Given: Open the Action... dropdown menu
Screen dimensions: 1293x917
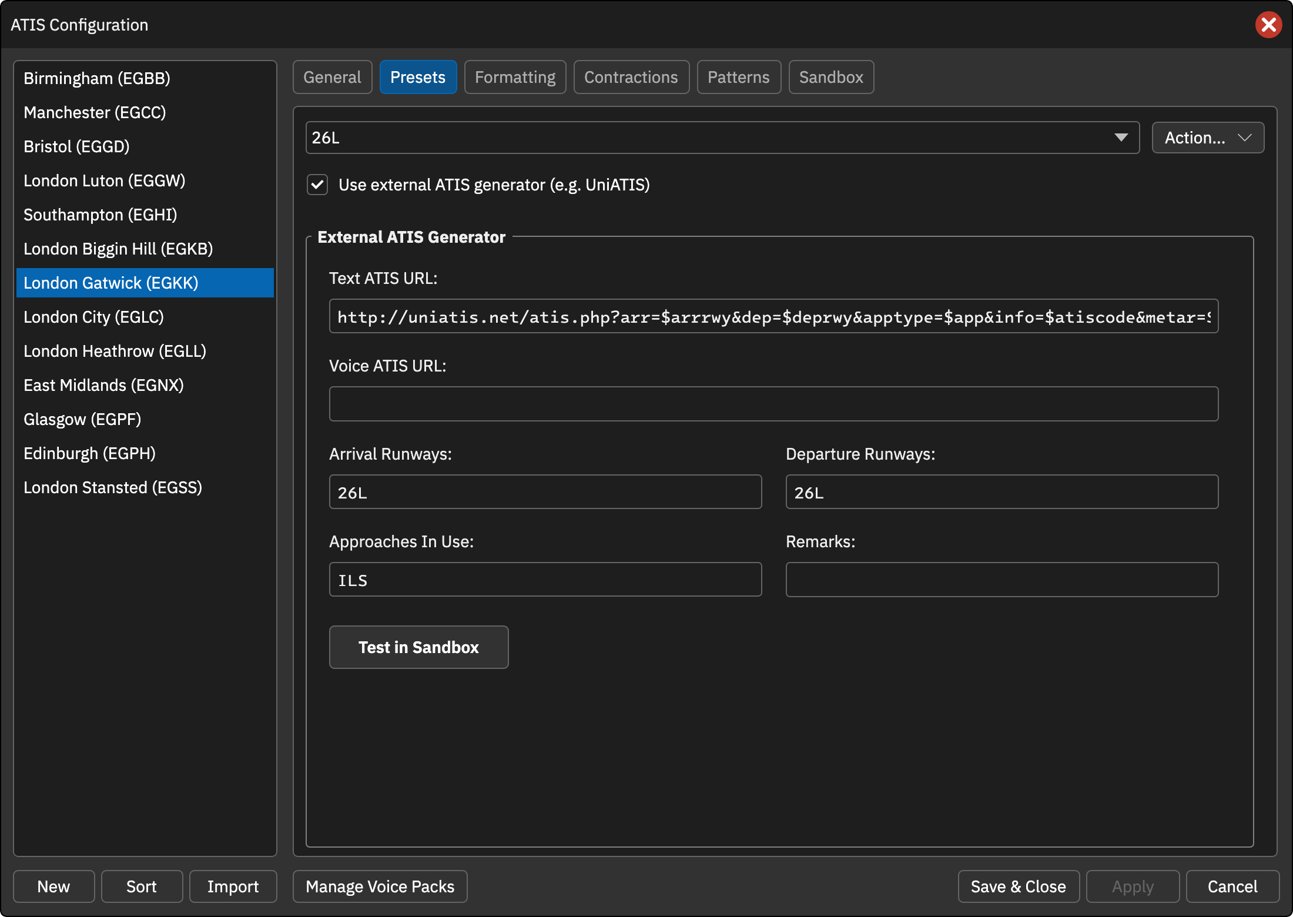Looking at the screenshot, I should click(x=1208, y=138).
